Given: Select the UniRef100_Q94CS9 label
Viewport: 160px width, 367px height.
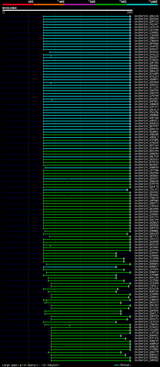Looking at the screenshot, I should point(146,129).
